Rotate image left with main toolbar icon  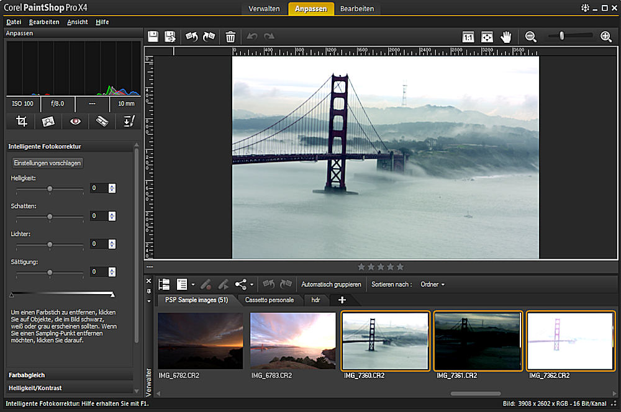coord(192,37)
